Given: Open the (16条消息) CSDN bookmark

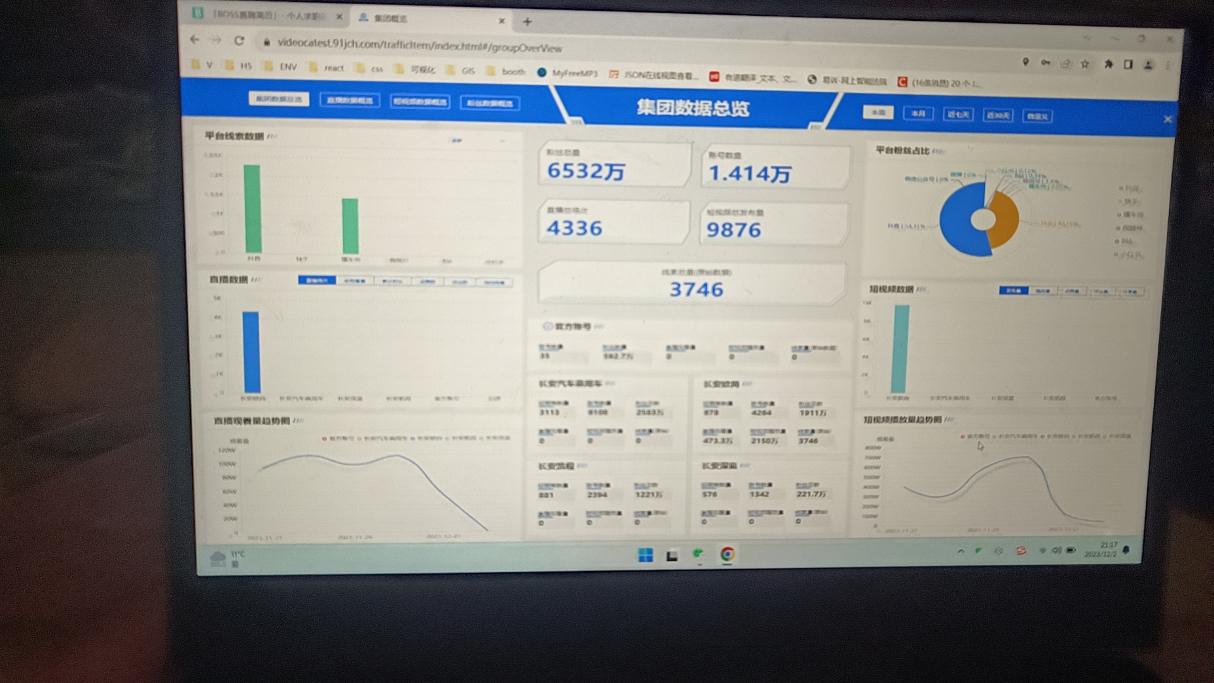Looking at the screenshot, I should (940, 82).
